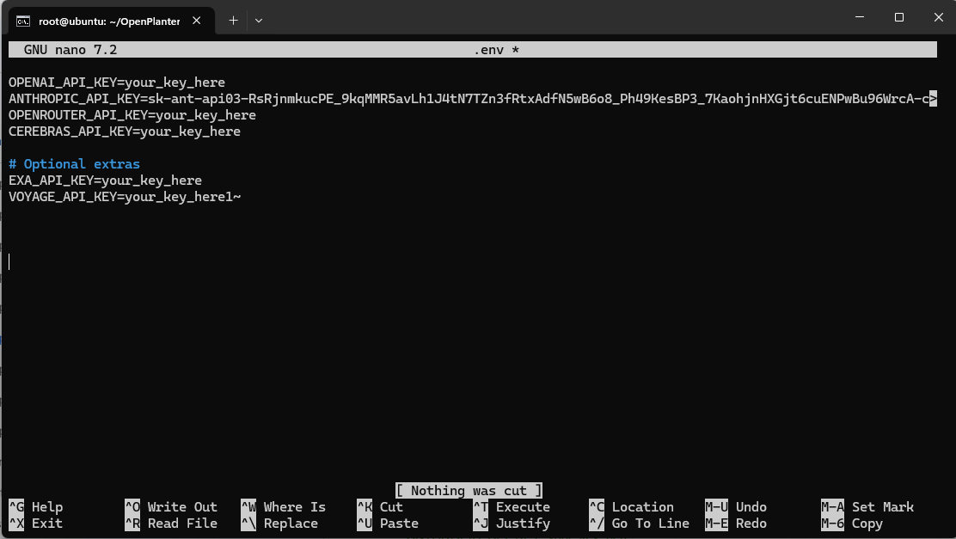Click the line overflow arrow marker
The height and width of the screenshot is (539, 956).
[933, 99]
